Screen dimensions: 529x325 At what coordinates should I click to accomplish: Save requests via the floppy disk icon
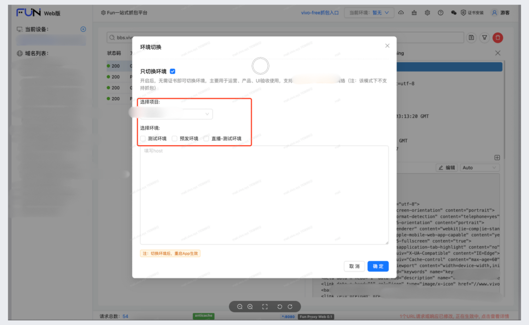pos(471,37)
